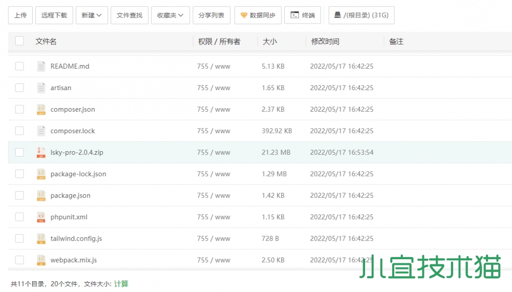Click the 数据同步 data sync button
Image resolution: width=512 pixels, height=292 pixels.
258,15
